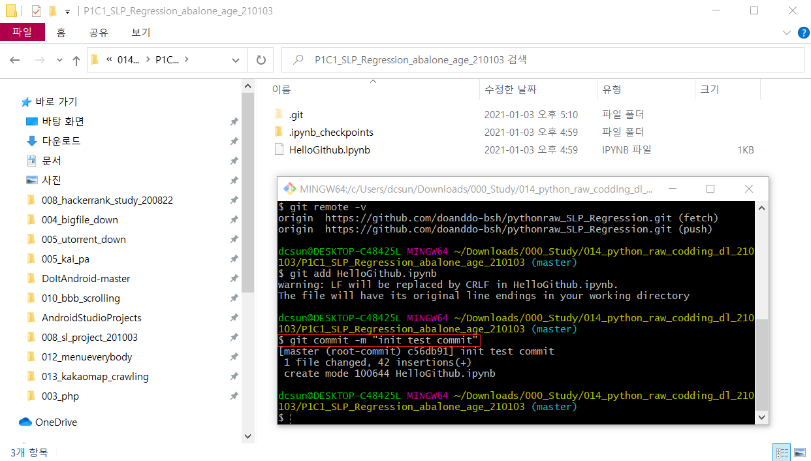811x461 pixels.
Task: Refresh the current folder view
Action: coord(261,60)
